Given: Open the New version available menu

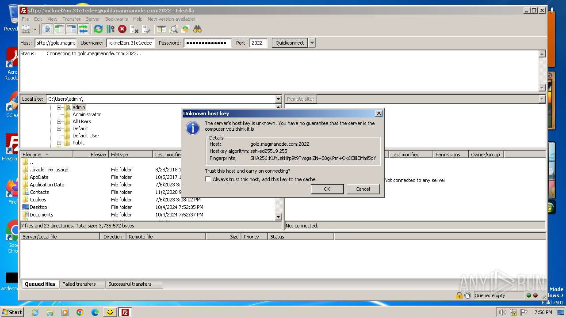Looking at the screenshot, I should pos(172,19).
